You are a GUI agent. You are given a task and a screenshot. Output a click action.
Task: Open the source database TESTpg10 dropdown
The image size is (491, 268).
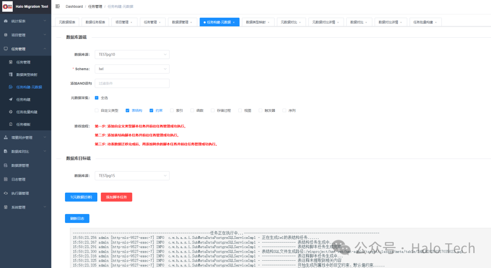click(x=132, y=55)
